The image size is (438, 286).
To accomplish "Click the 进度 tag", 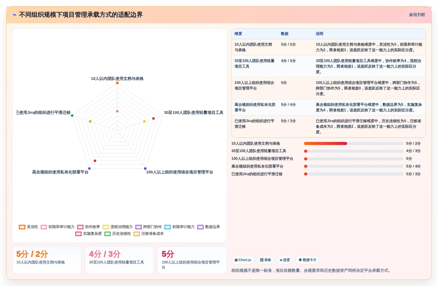I will tap(285, 260).
